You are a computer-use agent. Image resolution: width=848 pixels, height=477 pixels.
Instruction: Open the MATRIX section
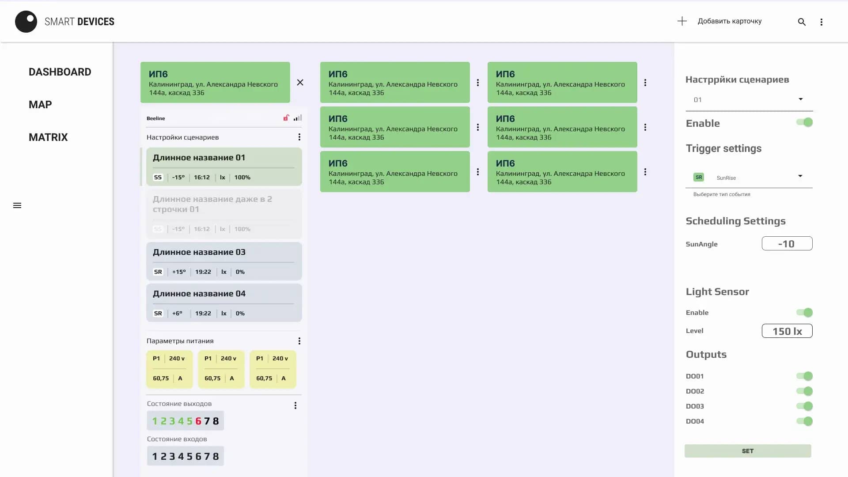tap(48, 137)
